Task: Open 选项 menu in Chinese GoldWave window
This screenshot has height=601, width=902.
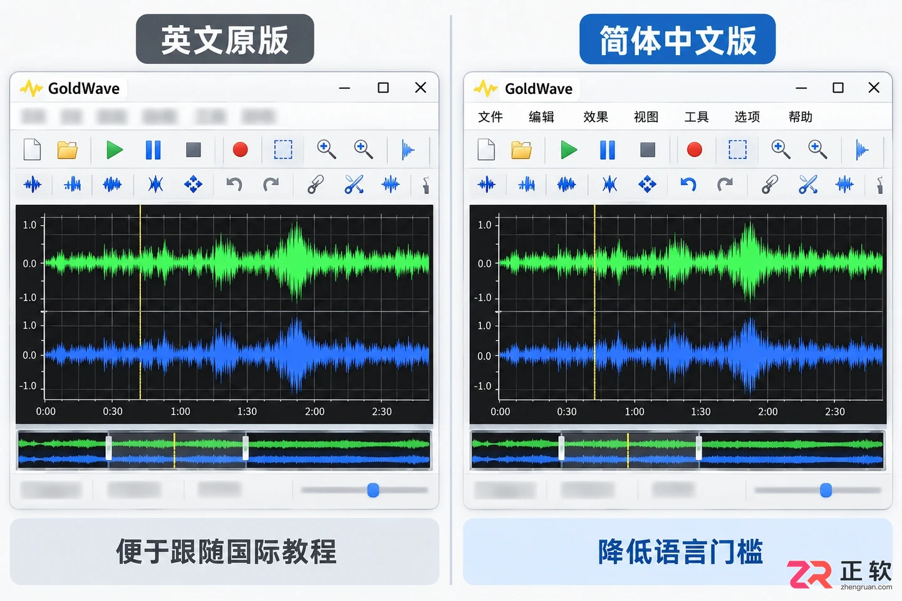Action: pyautogui.click(x=747, y=117)
